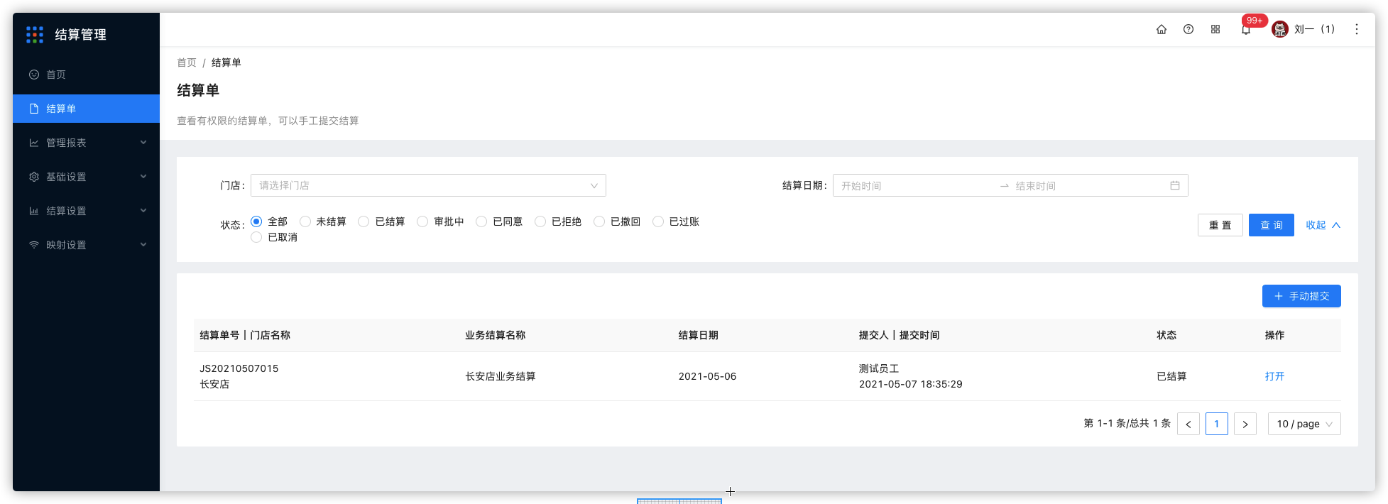Select the 已取消 status radio

[x=256, y=237]
